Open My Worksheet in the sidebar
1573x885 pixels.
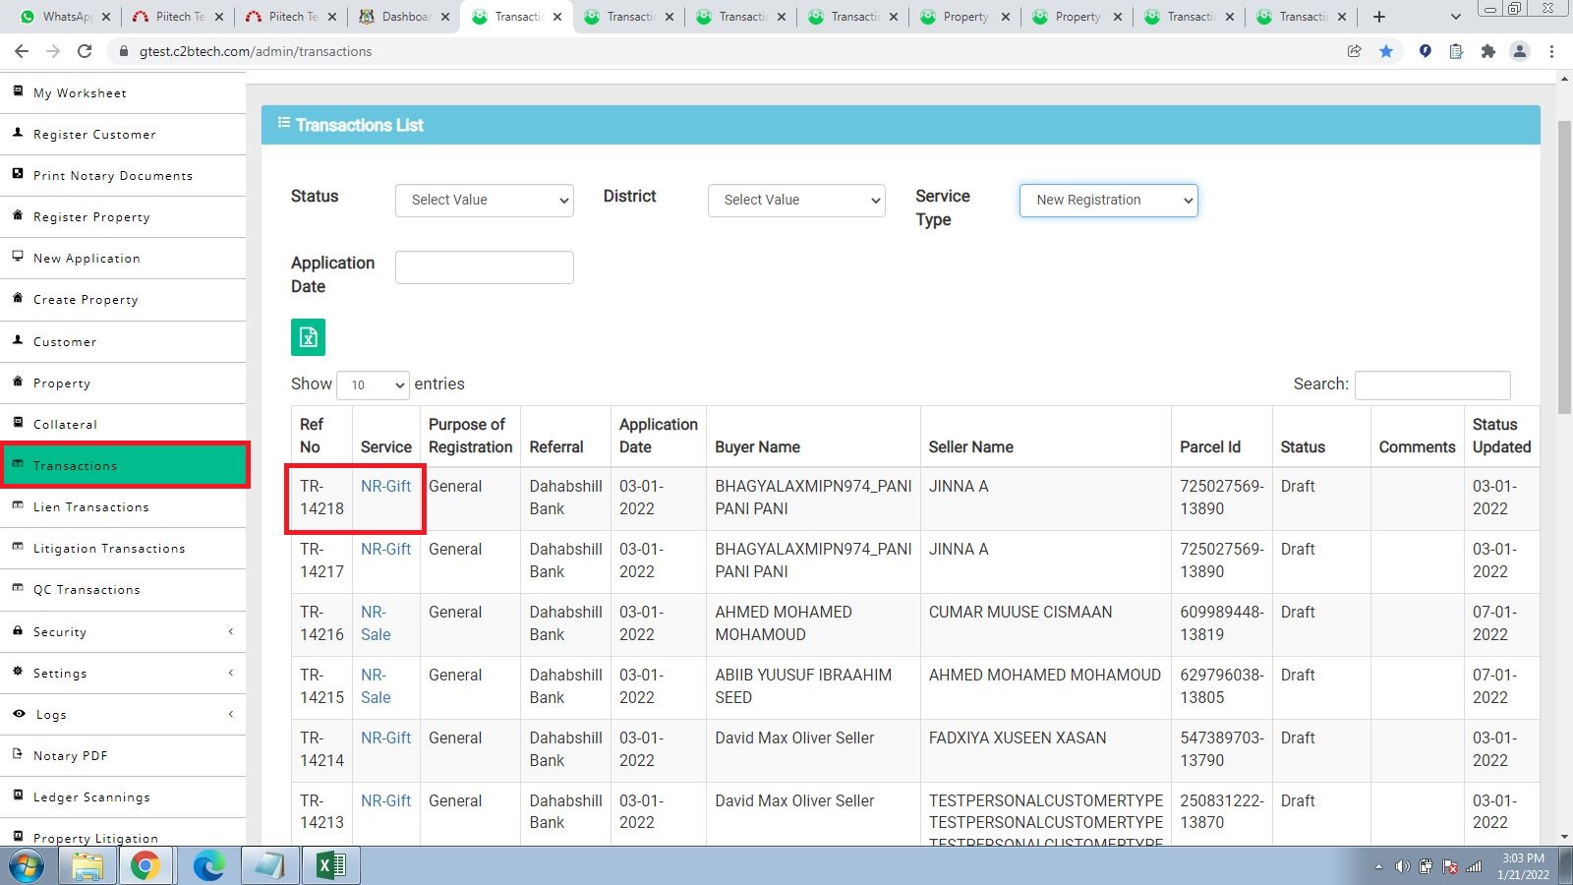point(123,92)
